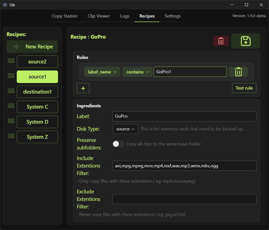Toggle the Preserve subfolders switch
The width and height of the screenshot is (269, 230).
click(x=118, y=144)
